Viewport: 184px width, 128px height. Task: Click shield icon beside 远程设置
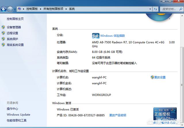click(3, 33)
